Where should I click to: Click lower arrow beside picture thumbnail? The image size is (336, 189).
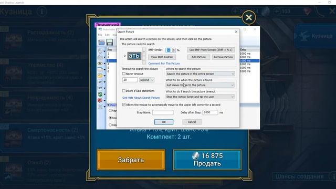coord(144,60)
